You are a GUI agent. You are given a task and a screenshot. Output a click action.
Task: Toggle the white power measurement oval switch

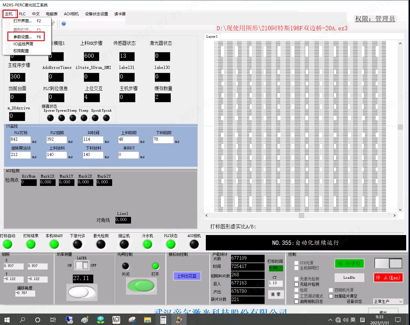[x=81, y=292]
